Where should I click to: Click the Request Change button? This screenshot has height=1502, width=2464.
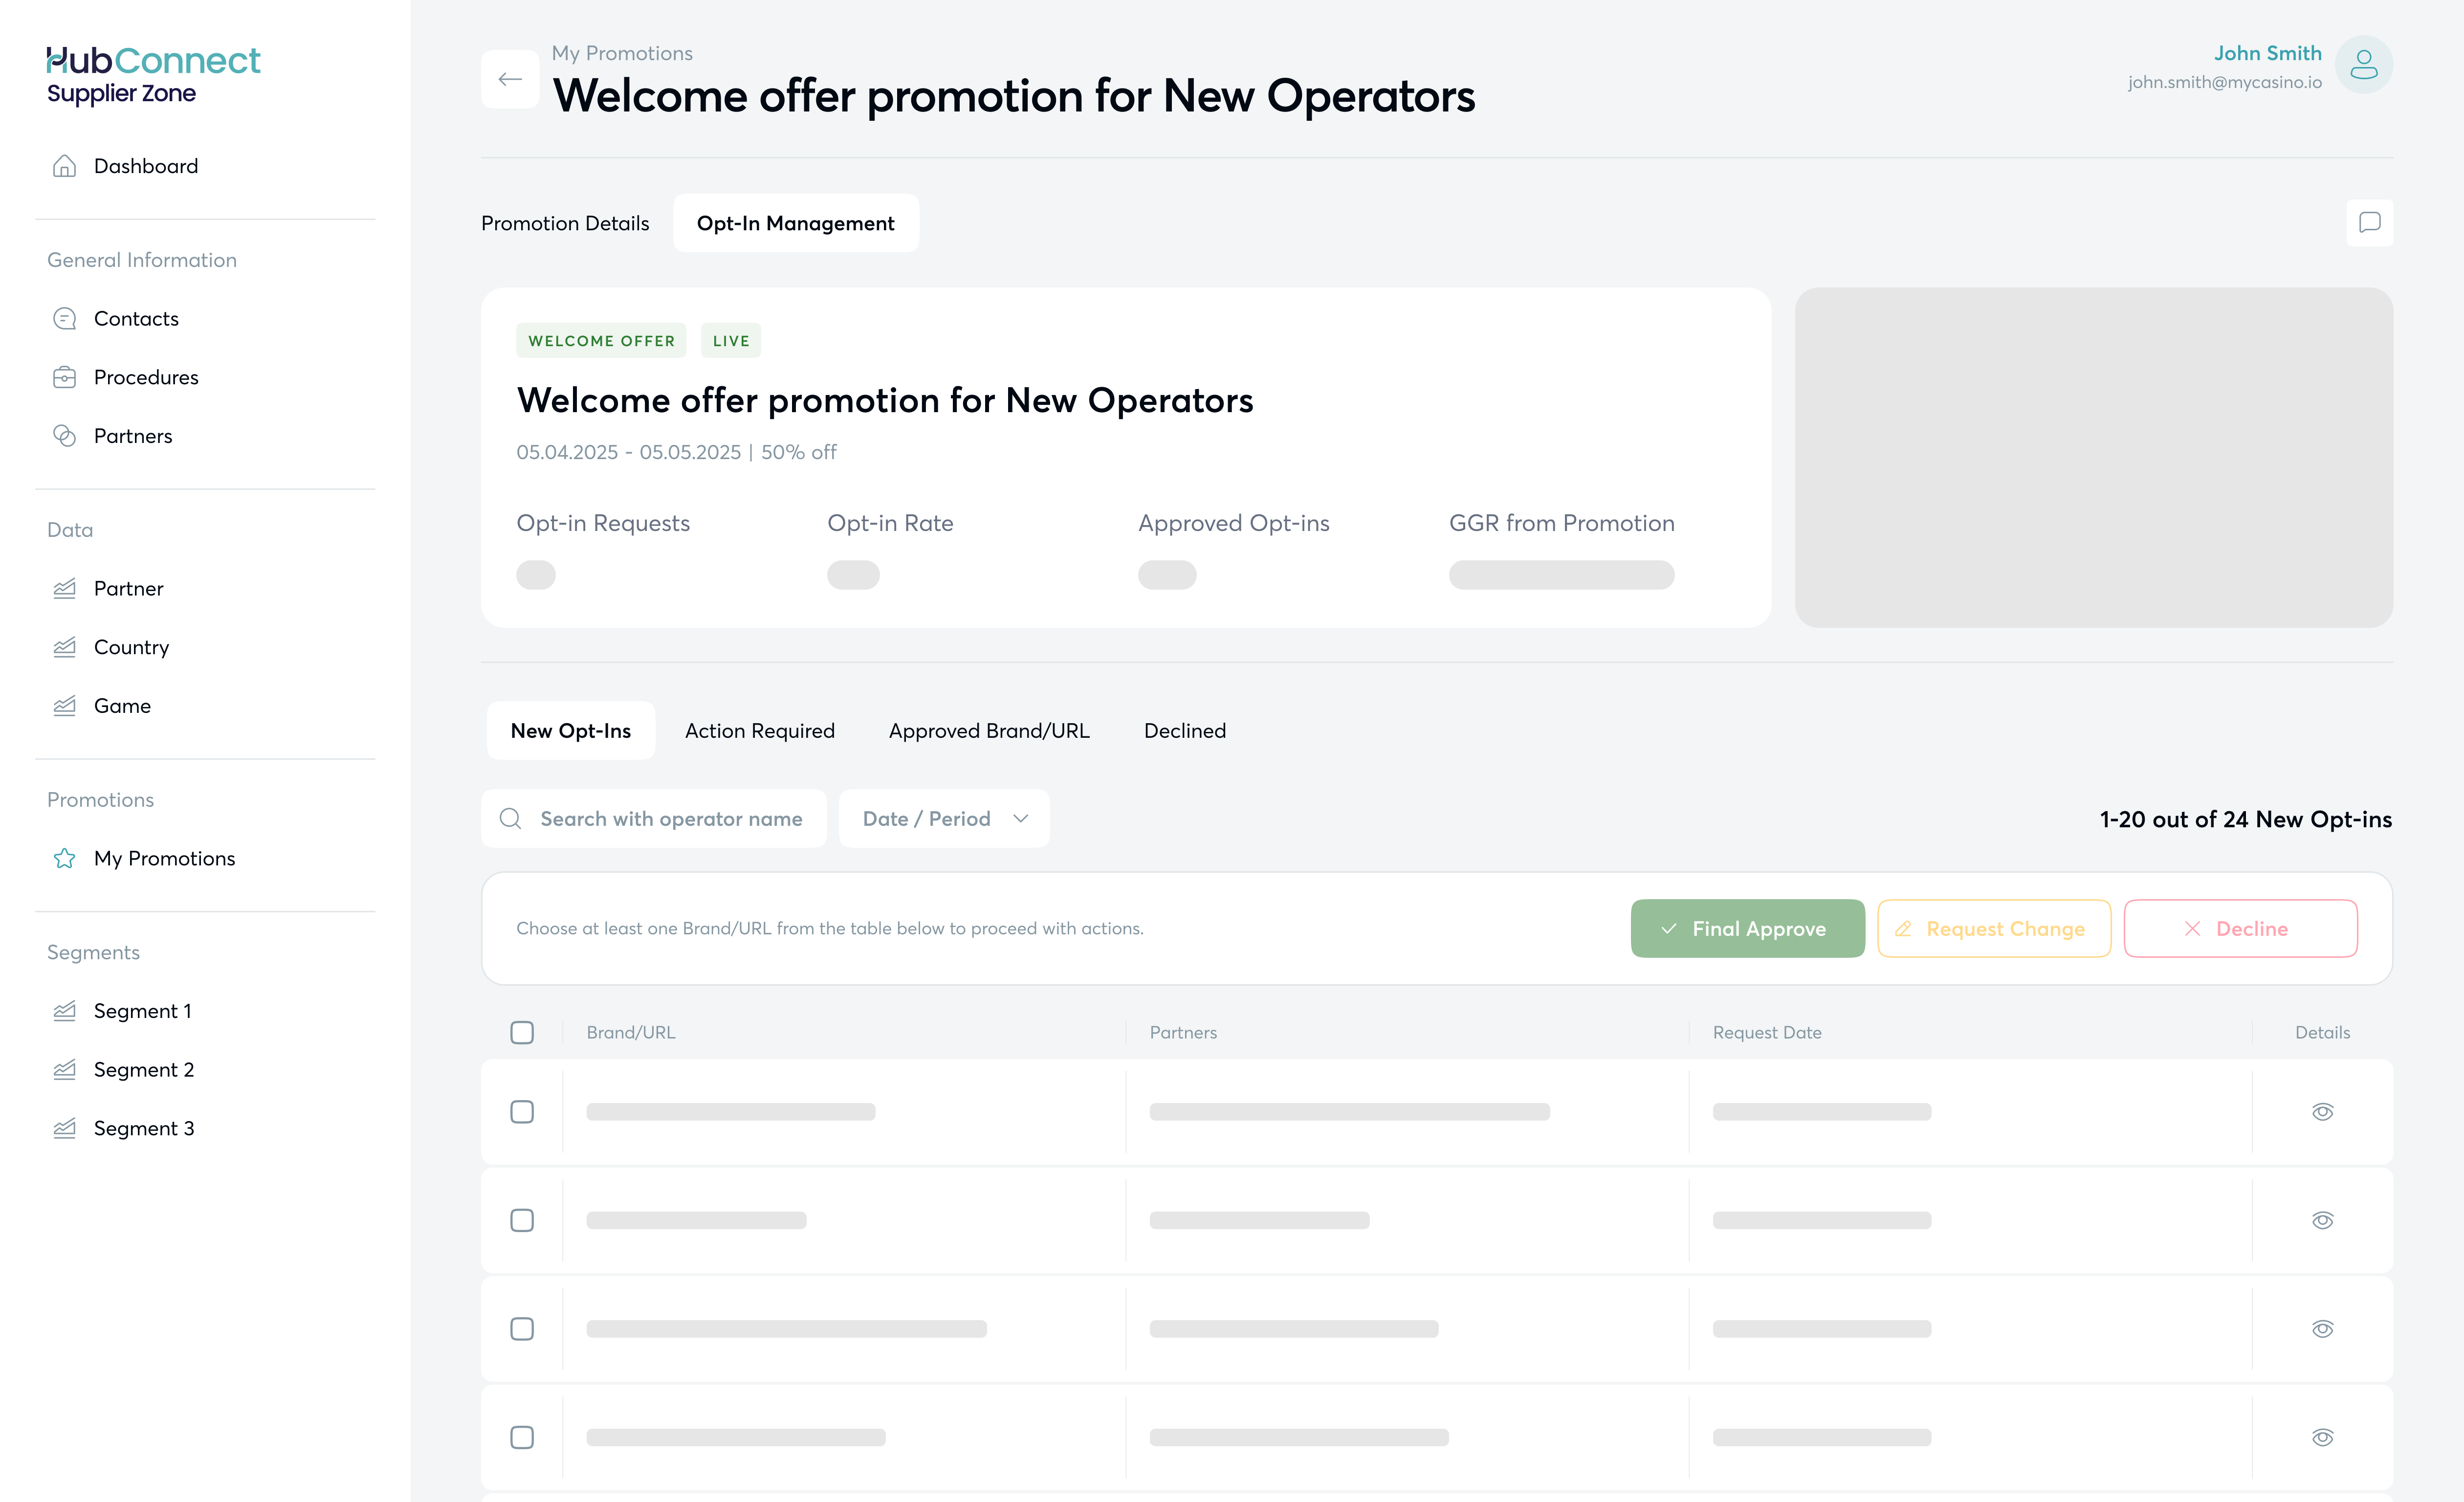pyautogui.click(x=1993, y=929)
